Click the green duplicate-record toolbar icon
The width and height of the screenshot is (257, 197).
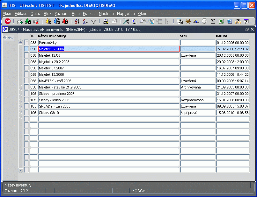click(28, 21)
